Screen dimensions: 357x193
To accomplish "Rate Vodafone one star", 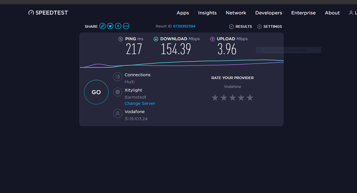I will pos(215,98).
